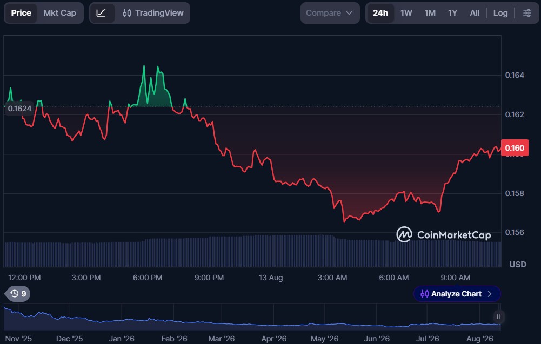Open chart settings sliders icon
Image resolution: width=541 pixels, height=344 pixels.
pos(527,13)
